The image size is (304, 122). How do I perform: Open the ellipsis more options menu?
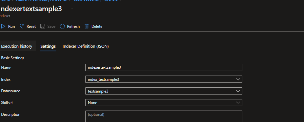pos(71,9)
